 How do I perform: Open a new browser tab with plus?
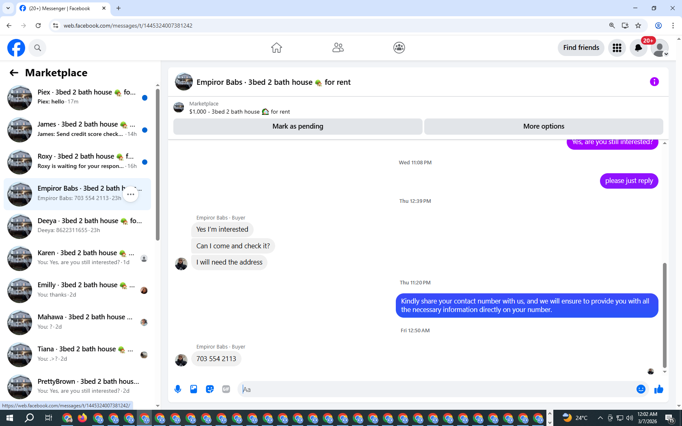pos(119,8)
